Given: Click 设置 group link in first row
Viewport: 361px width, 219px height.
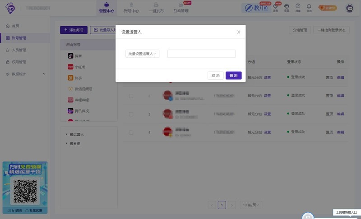Looking at the screenshot, I should [267, 78].
